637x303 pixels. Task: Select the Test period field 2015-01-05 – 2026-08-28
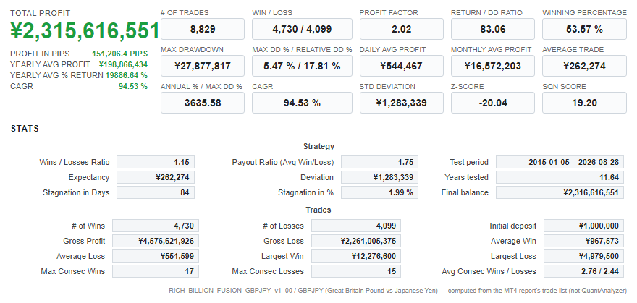click(x=560, y=162)
